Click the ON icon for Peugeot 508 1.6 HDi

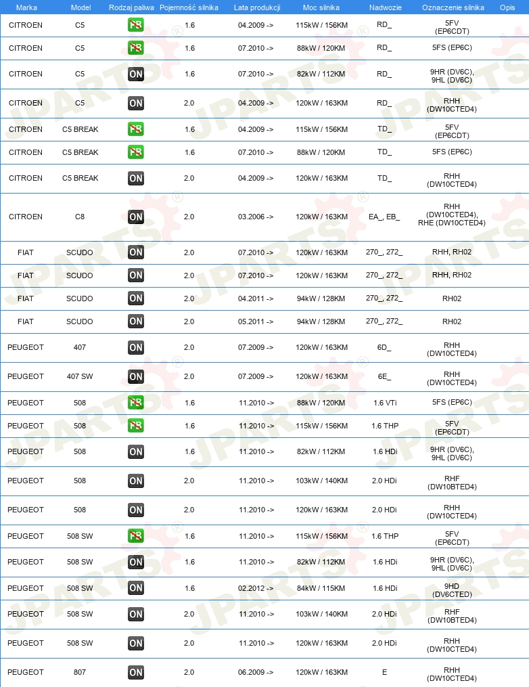pyautogui.click(x=136, y=451)
